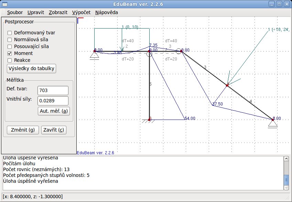The width and height of the screenshot is (292, 202).
Task: Click the Vnitřní síly scale input field
Action: pyautogui.click(x=53, y=101)
